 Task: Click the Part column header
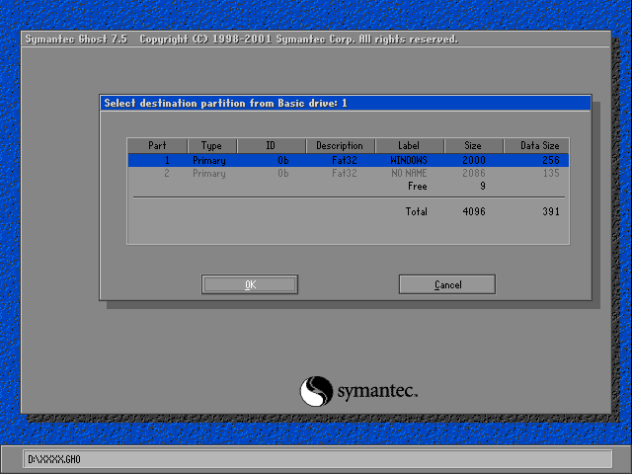157,145
